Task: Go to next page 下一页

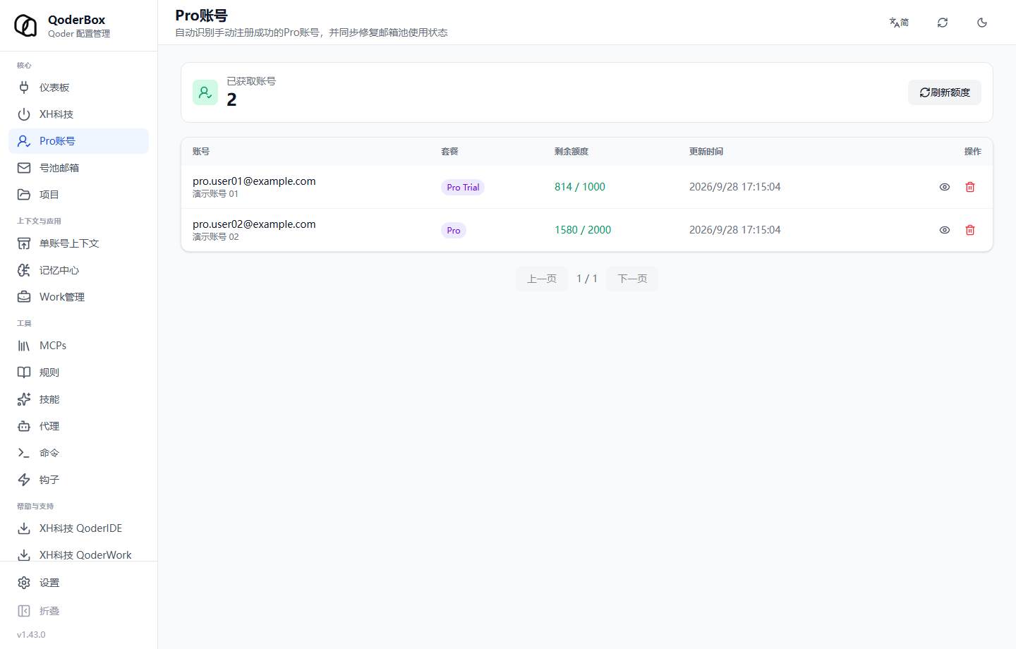Action: 632,279
